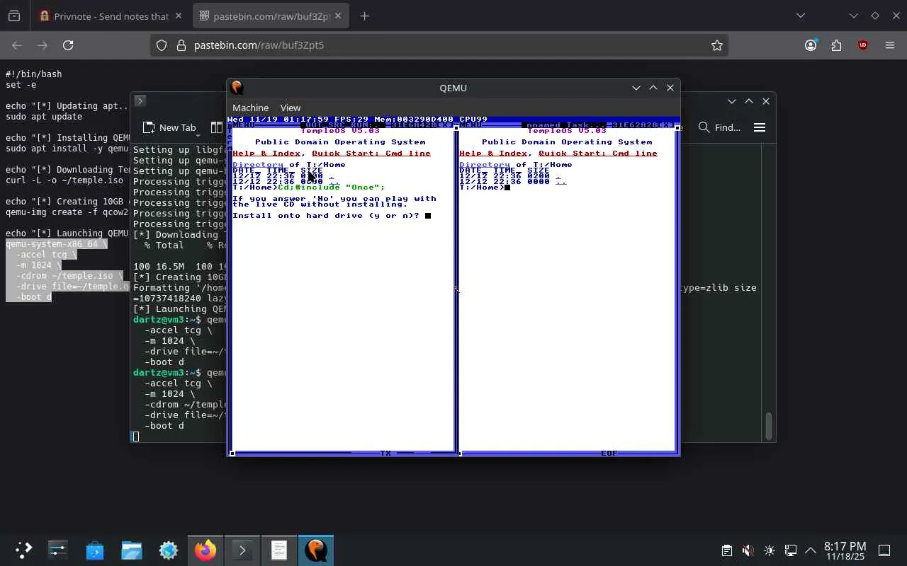Select the pastebin.com raw tab
This screenshot has width=907, height=566.
(x=271, y=16)
